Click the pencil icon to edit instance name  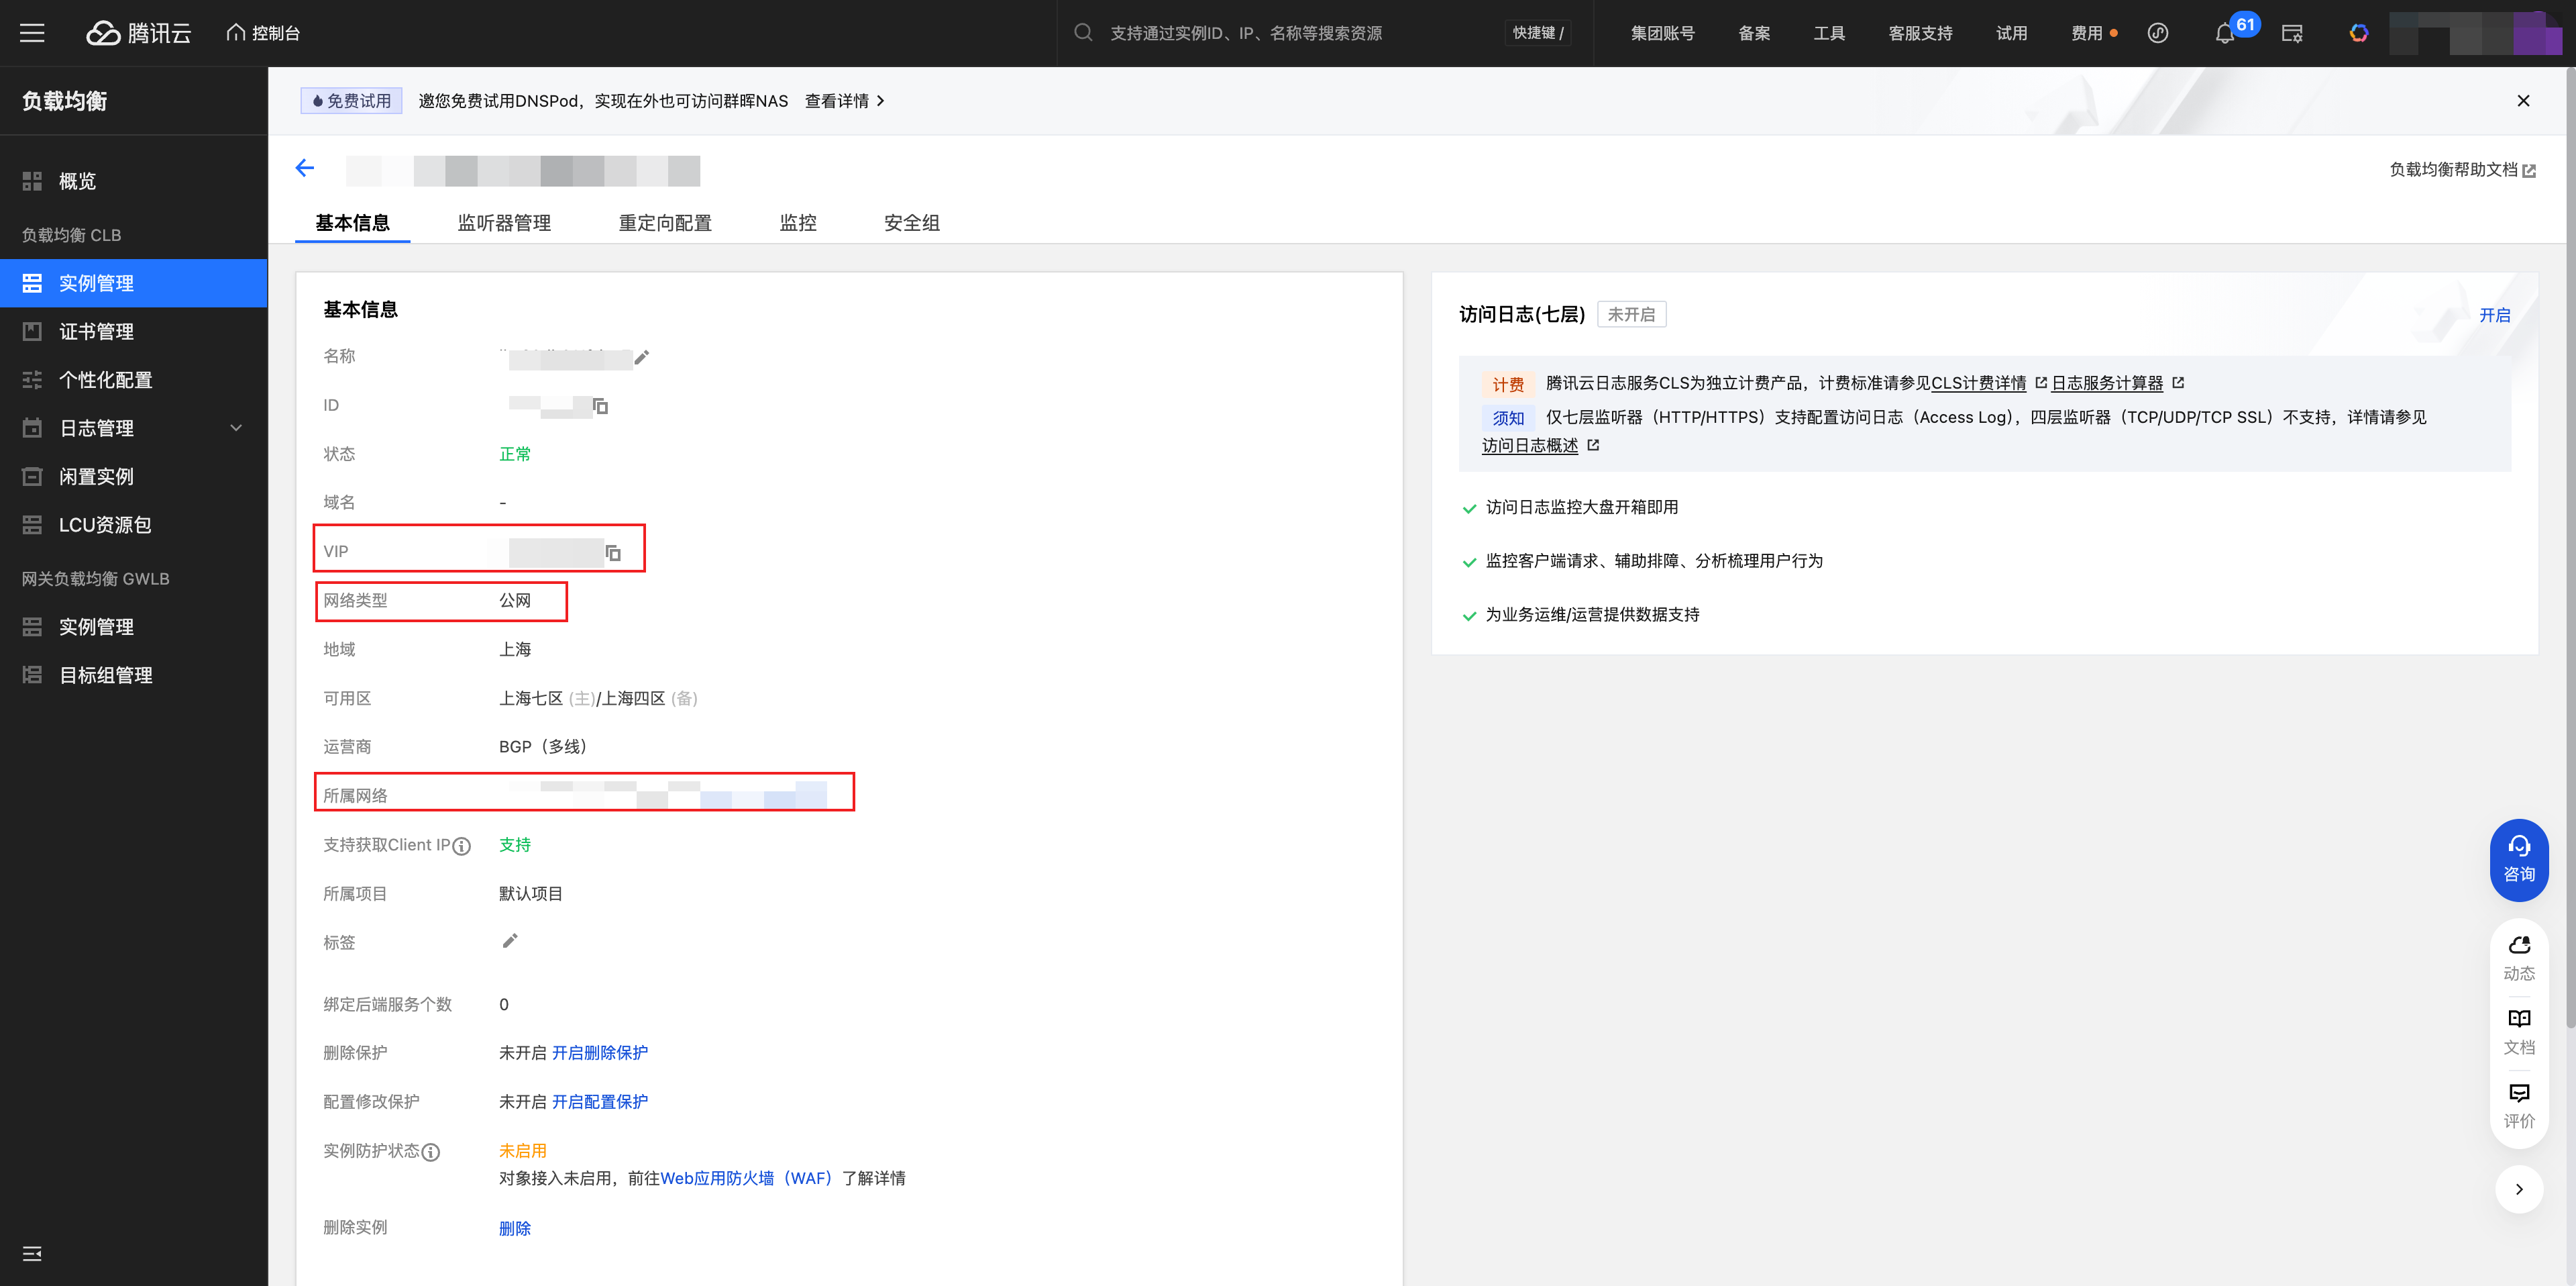(642, 357)
